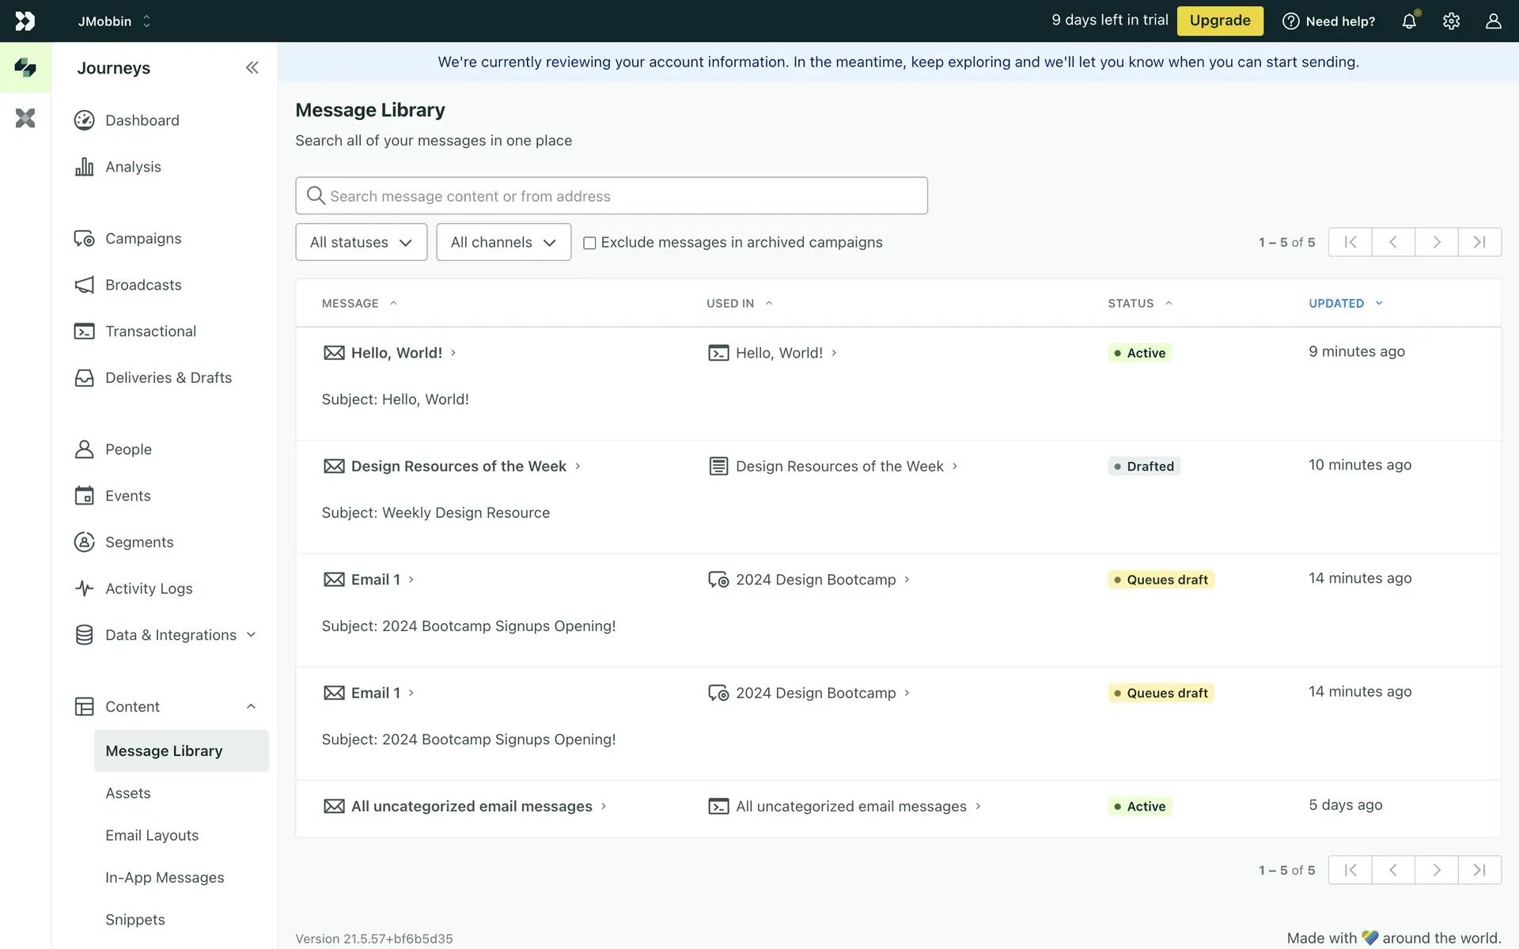
Task: Select Email Layouts under Content
Action: coord(152,835)
